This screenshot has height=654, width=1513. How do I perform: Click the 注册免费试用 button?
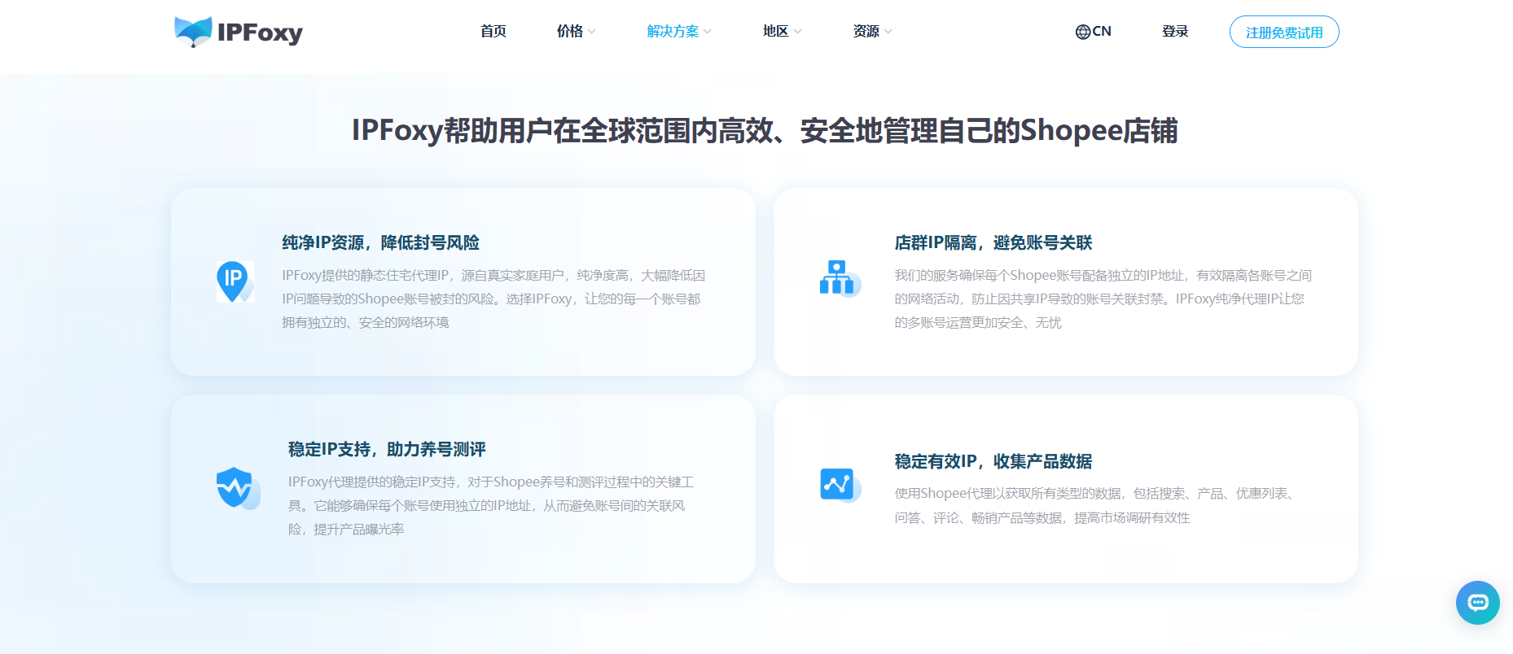(1284, 32)
